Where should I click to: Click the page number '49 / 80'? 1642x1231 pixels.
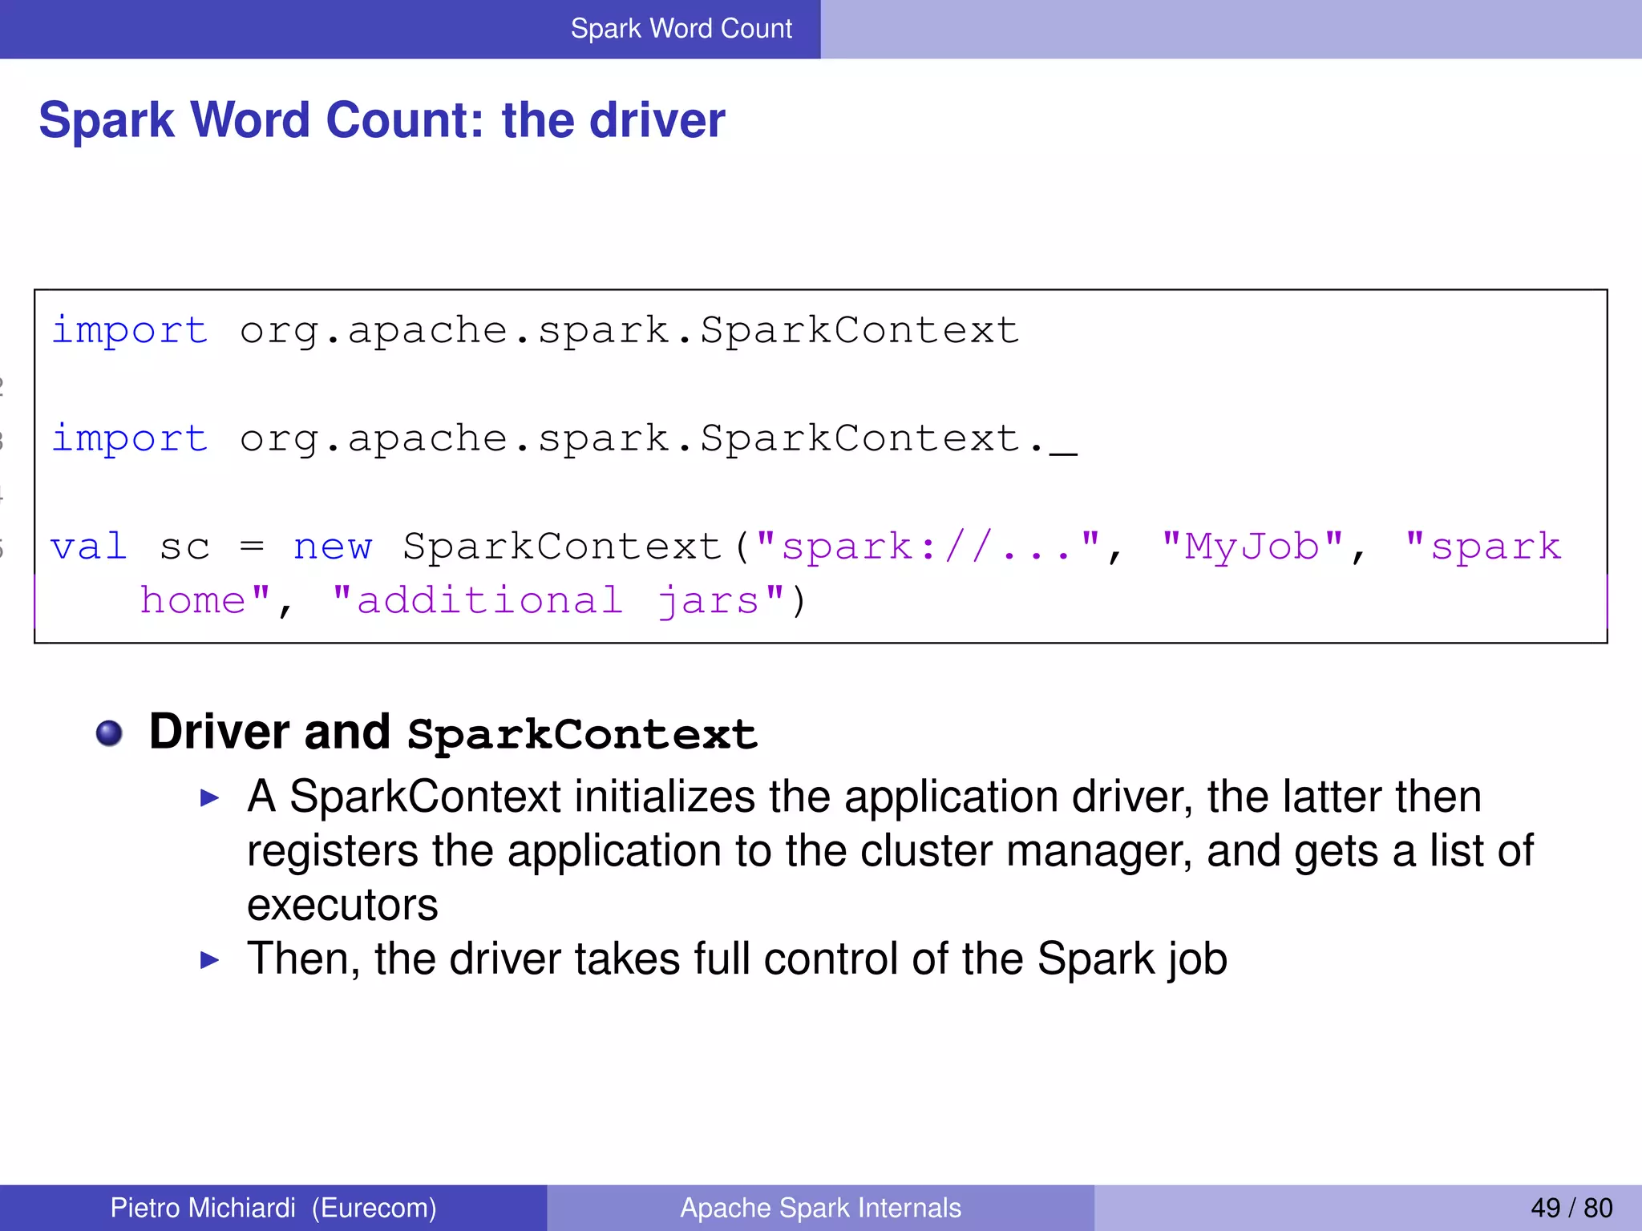tap(1571, 1208)
